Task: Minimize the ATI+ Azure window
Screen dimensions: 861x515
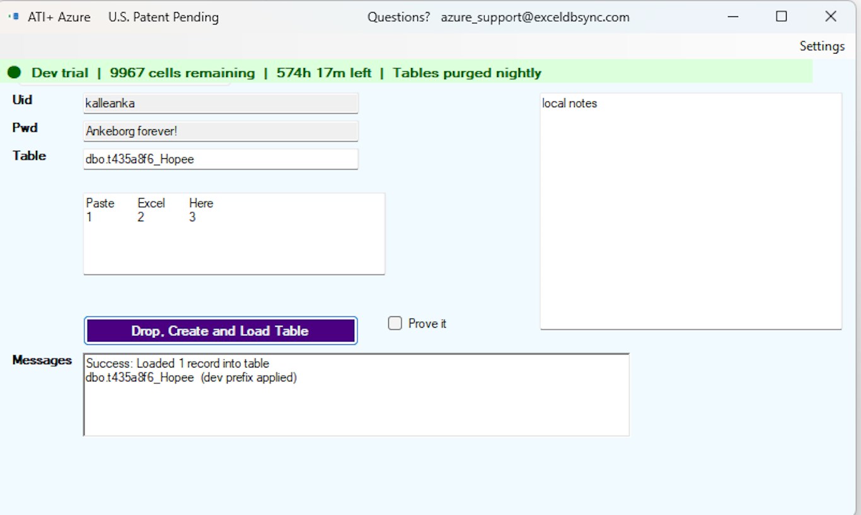Action: tap(733, 17)
